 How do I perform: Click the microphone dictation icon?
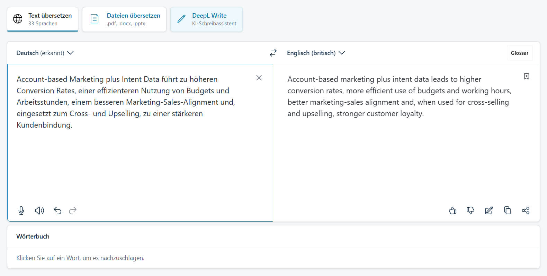click(x=21, y=210)
